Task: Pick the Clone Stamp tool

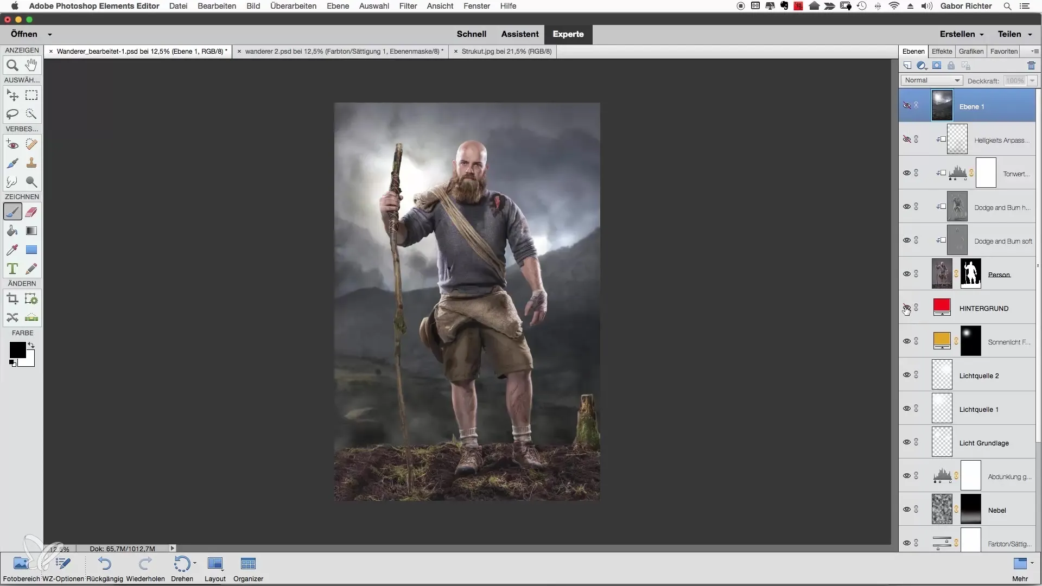Action: 31,163
